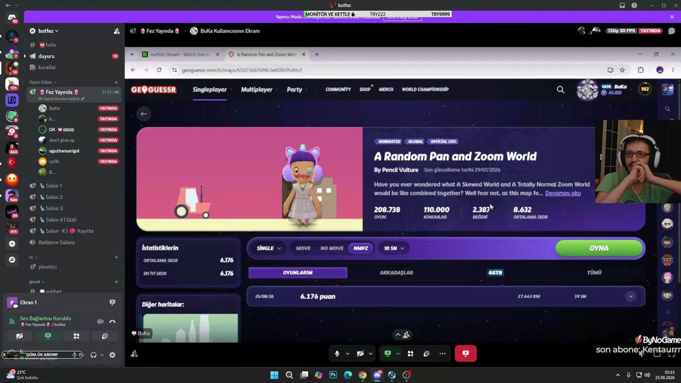
Task: Expand the SINGLE mode dropdown
Action: pyautogui.click(x=269, y=248)
